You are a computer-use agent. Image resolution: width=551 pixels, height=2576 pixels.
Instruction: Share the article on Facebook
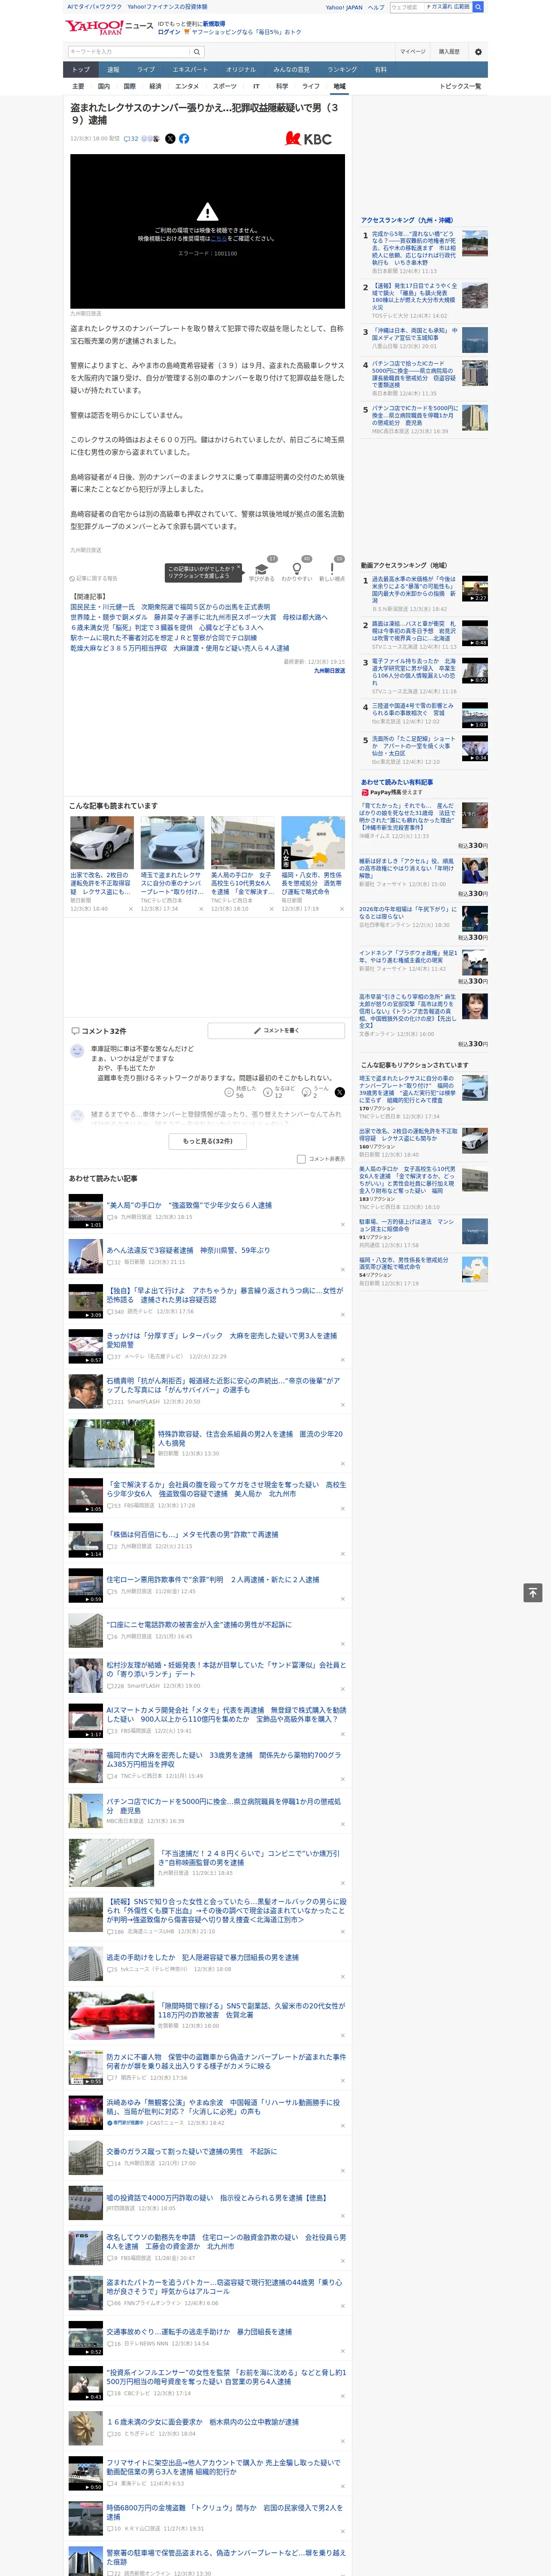[184, 139]
